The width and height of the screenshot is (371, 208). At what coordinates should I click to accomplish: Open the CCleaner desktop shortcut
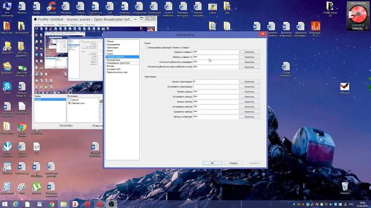(51, 8)
